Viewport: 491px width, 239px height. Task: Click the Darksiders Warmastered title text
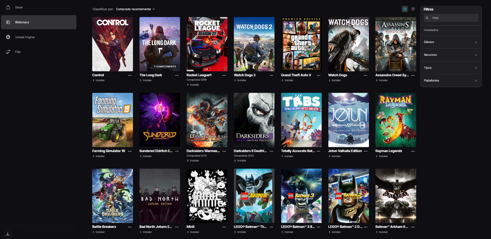coord(204,151)
